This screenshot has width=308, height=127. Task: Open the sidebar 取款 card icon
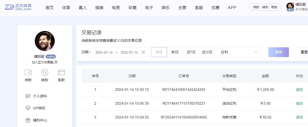click(x=61, y=72)
